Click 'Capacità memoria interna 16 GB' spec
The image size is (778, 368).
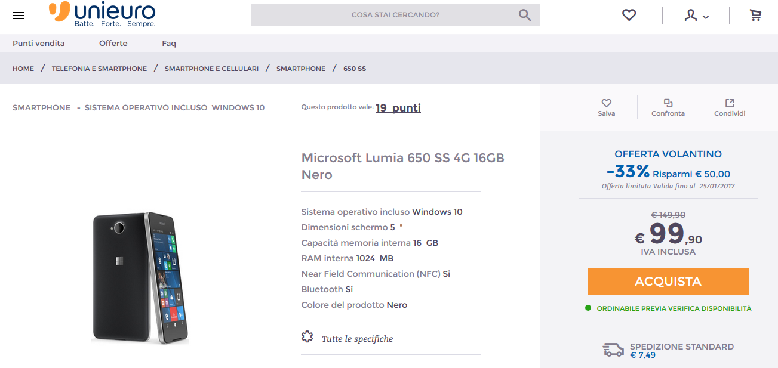[x=370, y=243]
